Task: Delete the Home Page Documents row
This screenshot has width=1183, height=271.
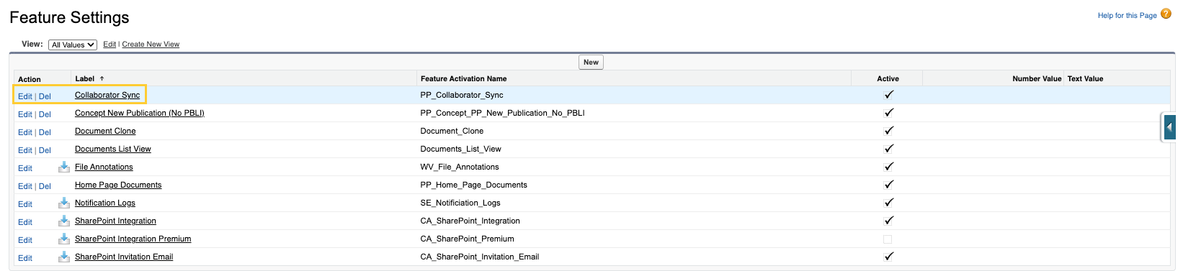Action: click(45, 186)
